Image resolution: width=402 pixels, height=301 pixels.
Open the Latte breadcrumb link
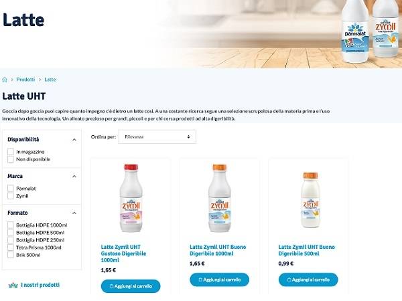tap(50, 80)
